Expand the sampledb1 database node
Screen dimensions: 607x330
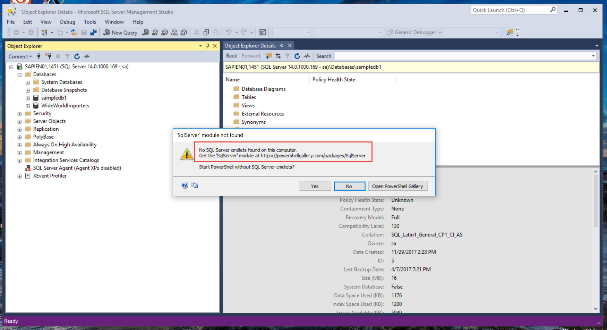[28, 98]
